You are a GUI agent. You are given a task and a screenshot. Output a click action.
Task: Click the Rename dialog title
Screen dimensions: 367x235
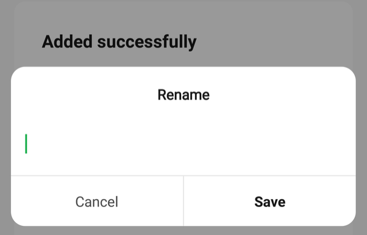pyautogui.click(x=184, y=95)
